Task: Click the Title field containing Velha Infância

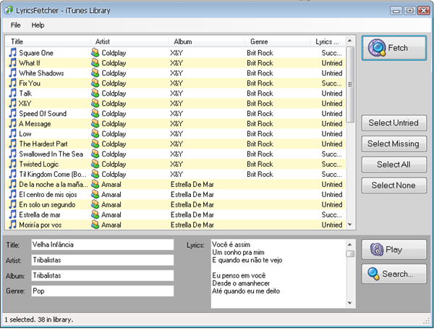Action: pos(101,245)
